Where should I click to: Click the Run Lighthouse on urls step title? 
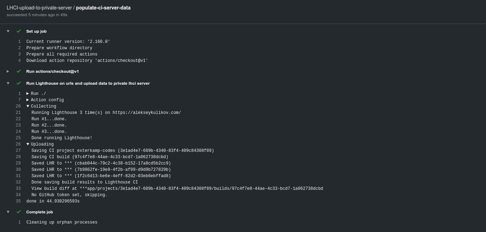(x=88, y=83)
